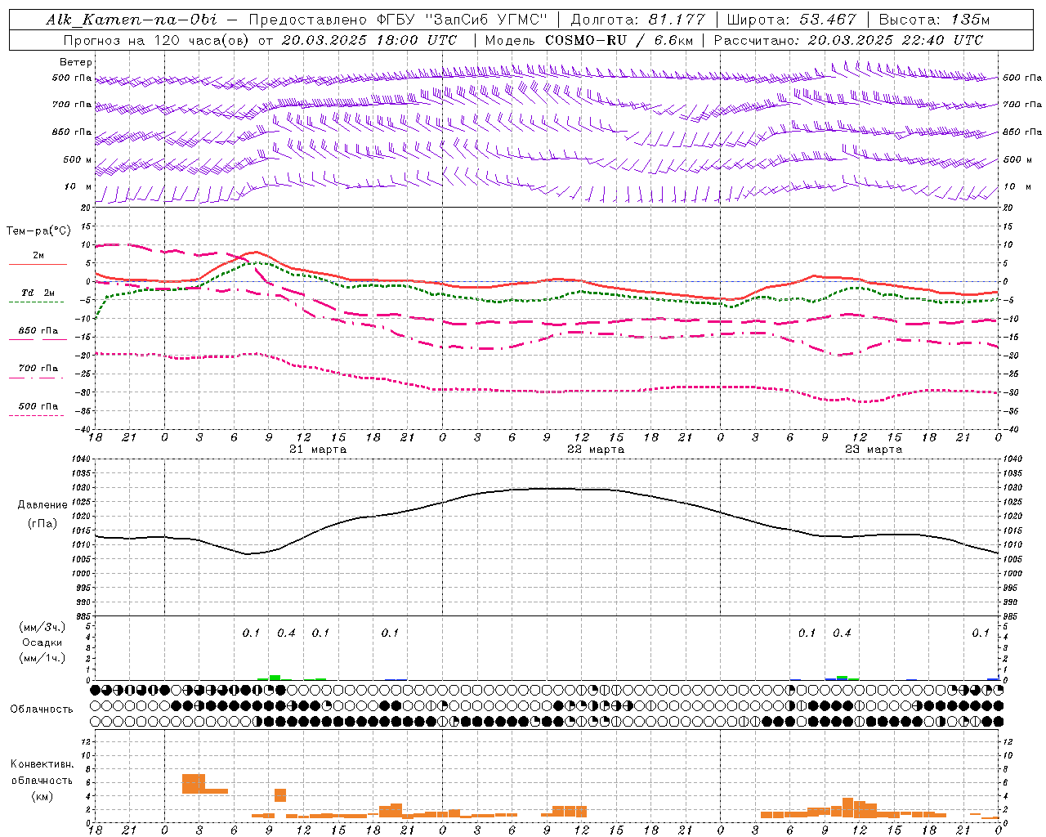Click the tallest orange convective bar near 3h on 21 марта
1046x837 pixels.
click(x=194, y=783)
